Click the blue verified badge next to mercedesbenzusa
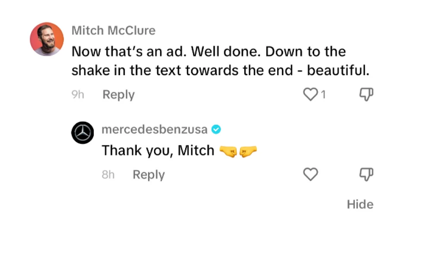This screenshot has width=442, height=259. (216, 129)
